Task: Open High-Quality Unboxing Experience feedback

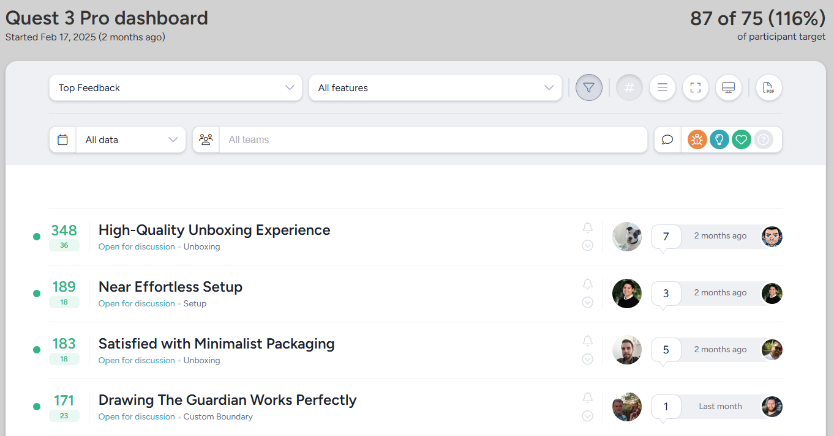Action: click(214, 230)
